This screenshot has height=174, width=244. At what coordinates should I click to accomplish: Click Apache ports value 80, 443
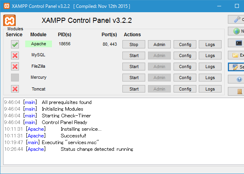110,44
